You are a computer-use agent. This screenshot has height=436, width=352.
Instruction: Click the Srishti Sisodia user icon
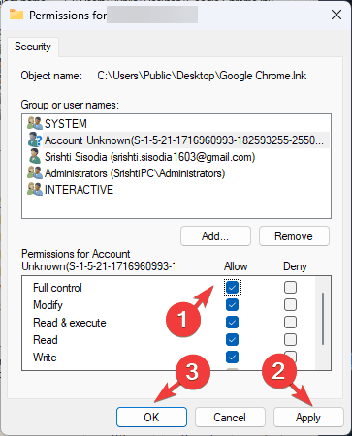[x=35, y=157]
